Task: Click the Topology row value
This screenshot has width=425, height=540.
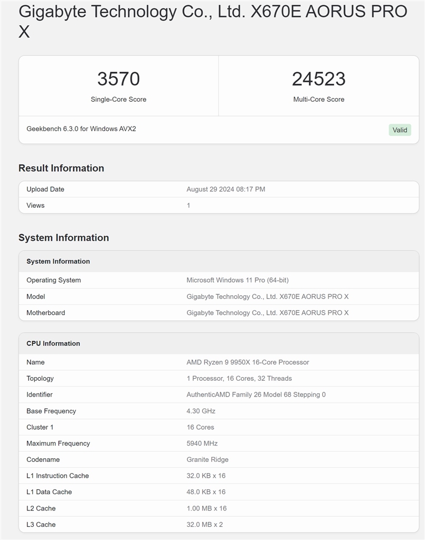Action: click(239, 378)
